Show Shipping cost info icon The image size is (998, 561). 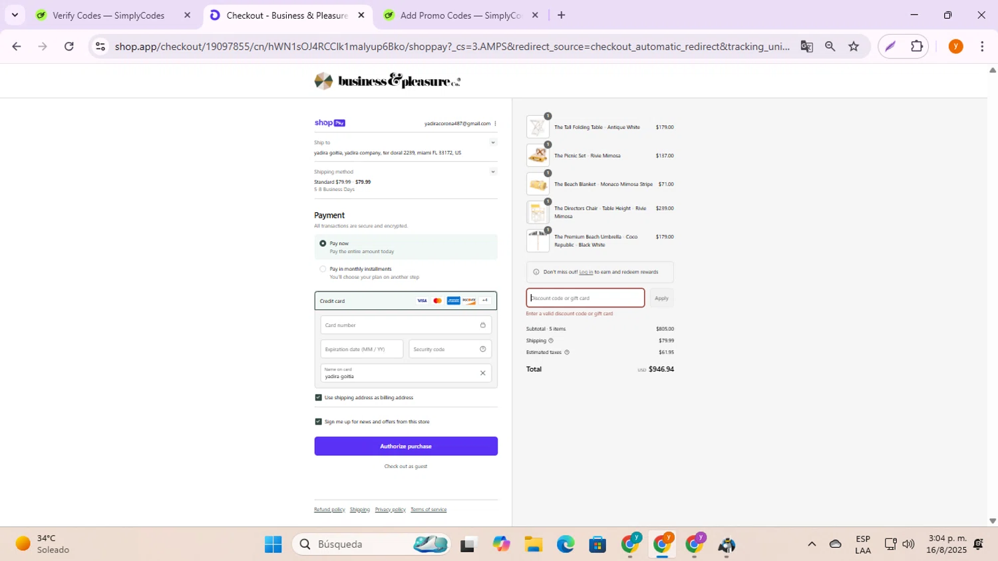click(x=551, y=341)
